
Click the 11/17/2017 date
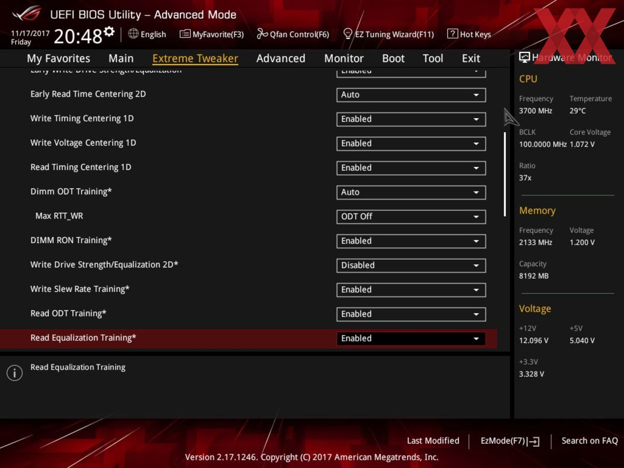(x=30, y=33)
